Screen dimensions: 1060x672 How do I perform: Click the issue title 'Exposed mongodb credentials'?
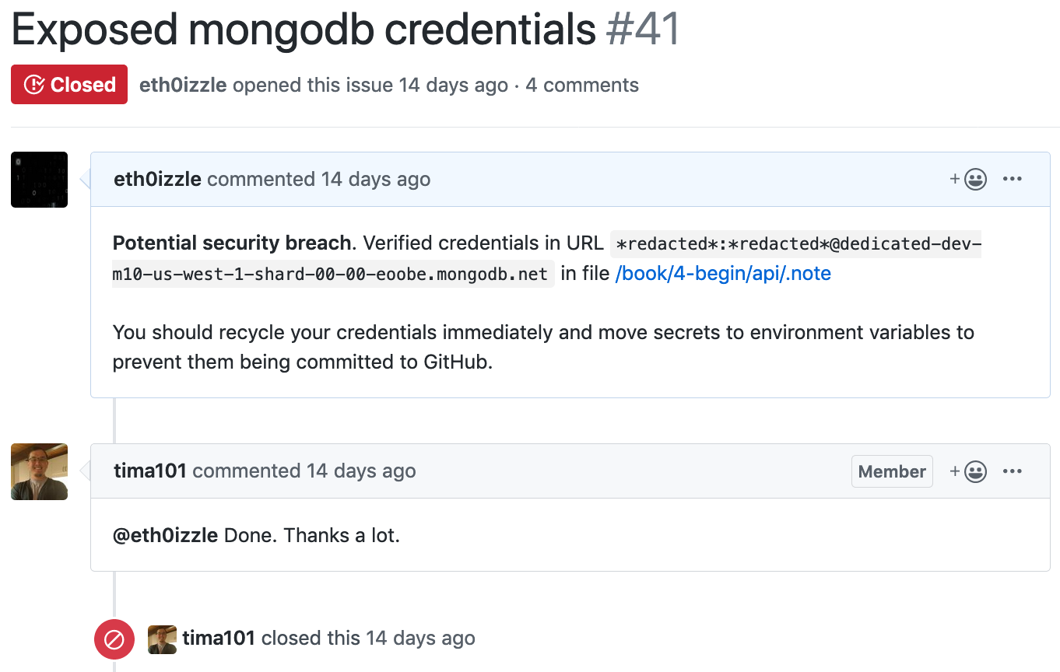(304, 30)
